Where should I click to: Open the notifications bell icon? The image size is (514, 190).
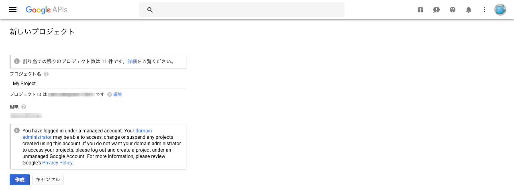(x=469, y=10)
